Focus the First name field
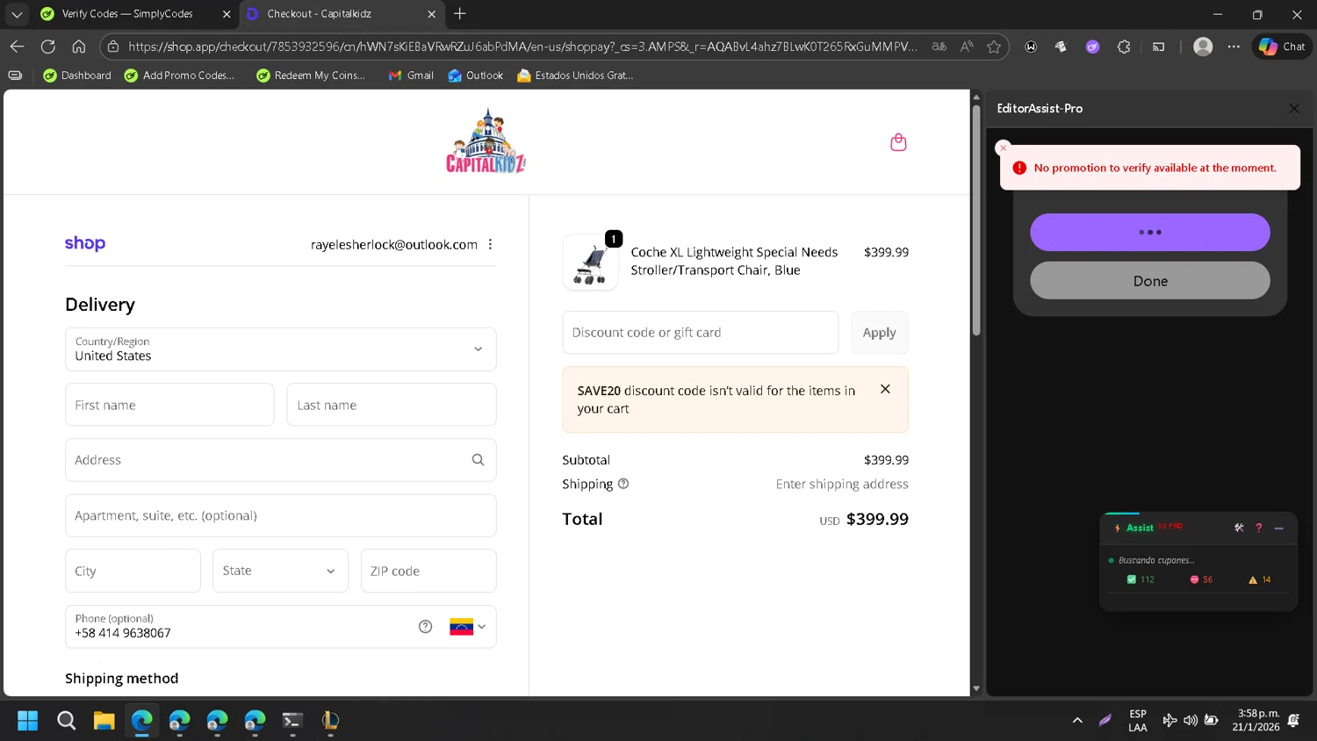The height and width of the screenshot is (741, 1317). 169,405
